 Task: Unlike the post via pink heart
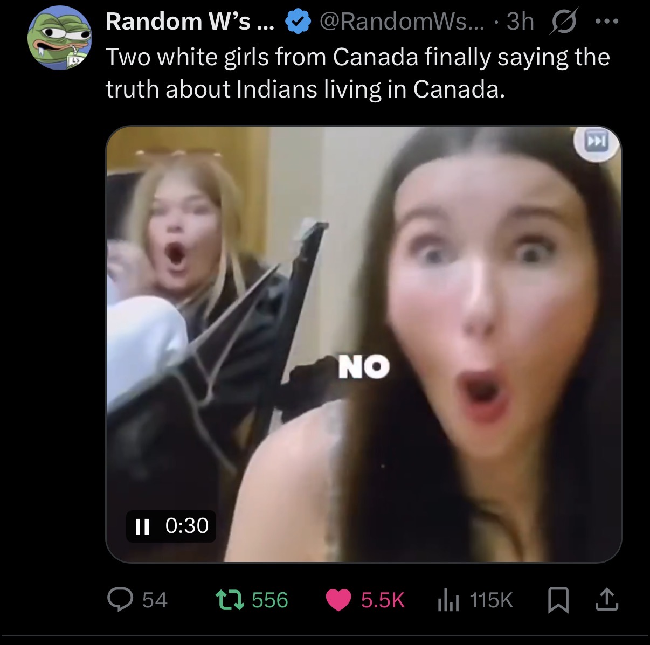click(338, 600)
